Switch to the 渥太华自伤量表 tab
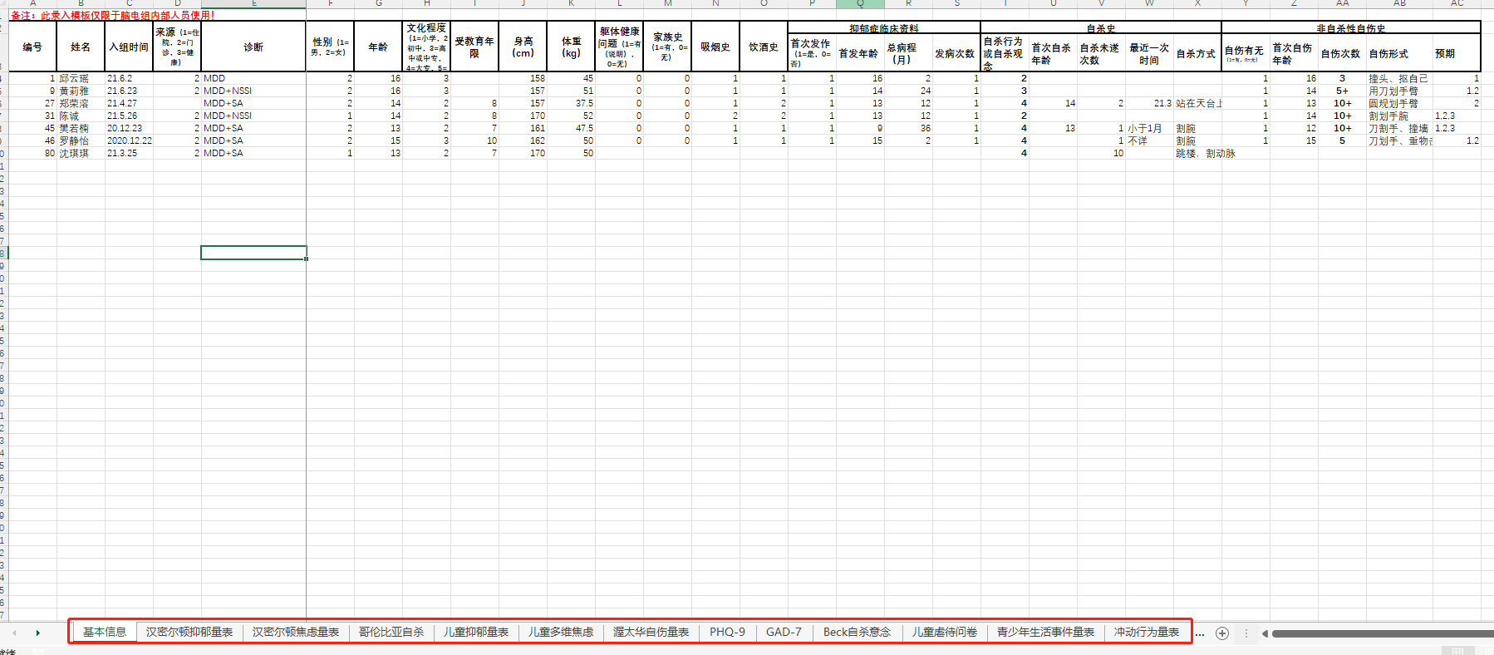Screen dimensions: 1494x655 click(651, 632)
